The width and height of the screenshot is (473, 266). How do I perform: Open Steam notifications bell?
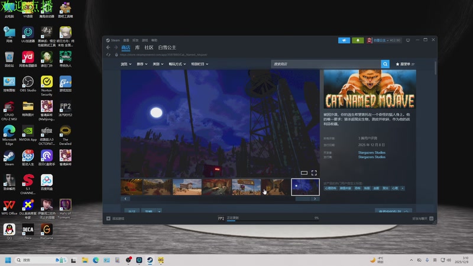(x=358, y=40)
